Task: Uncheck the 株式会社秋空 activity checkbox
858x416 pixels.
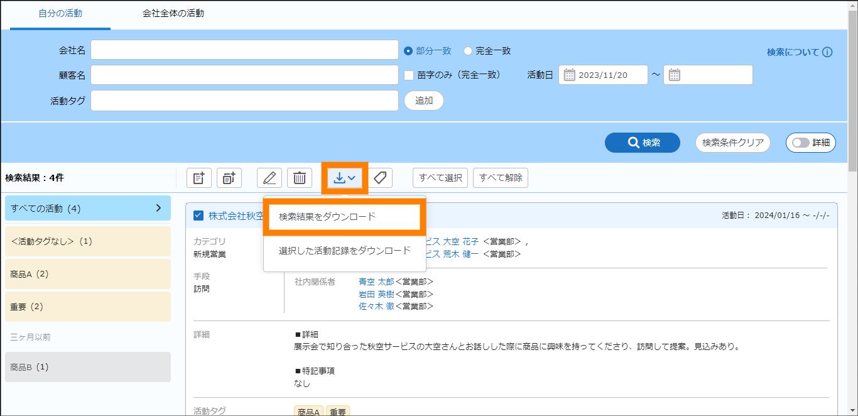Action: click(x=198, y=216)
